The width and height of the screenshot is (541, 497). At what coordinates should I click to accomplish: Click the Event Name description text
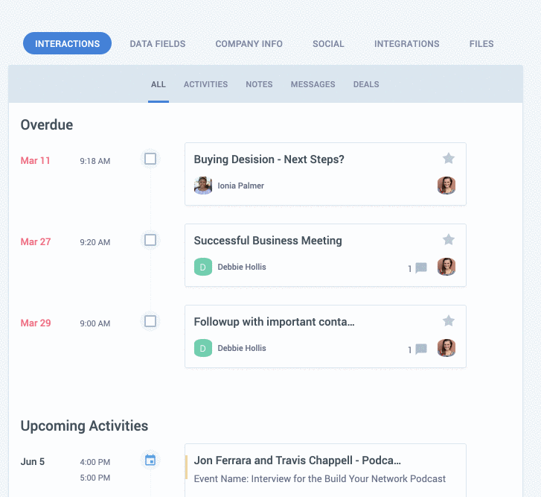[320, 478]
